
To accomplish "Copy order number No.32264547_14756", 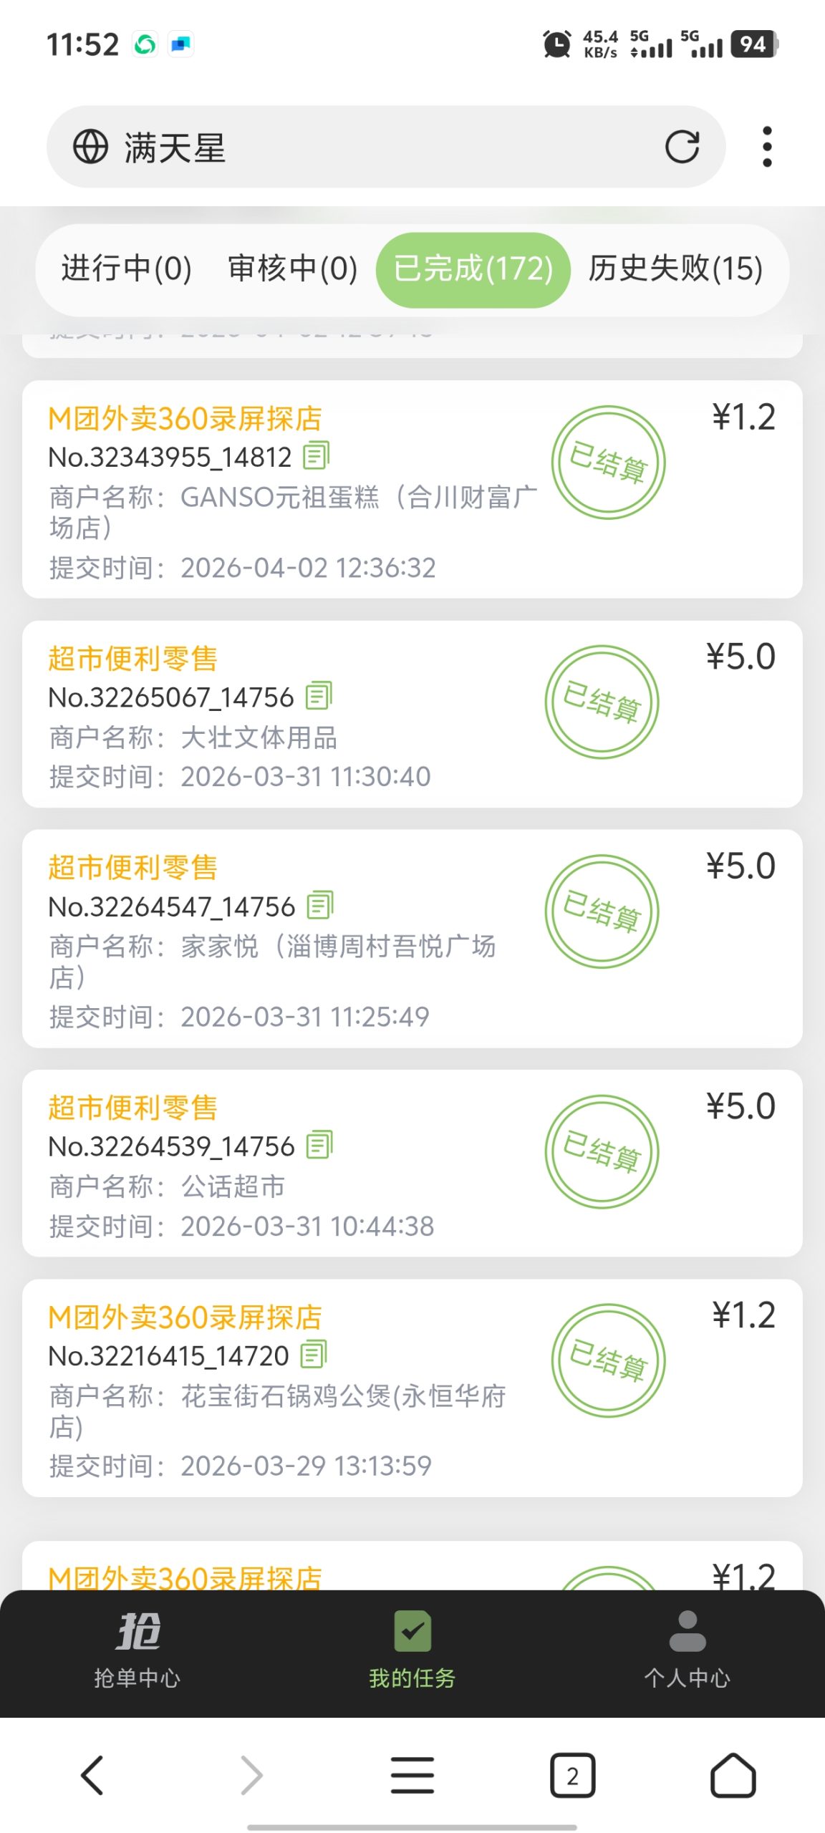I will click(320, 905).
